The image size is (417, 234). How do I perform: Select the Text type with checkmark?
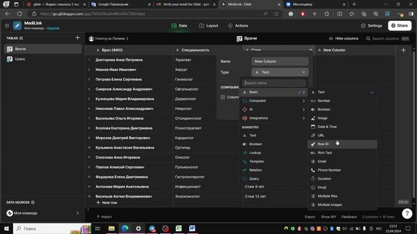(342, 92)
